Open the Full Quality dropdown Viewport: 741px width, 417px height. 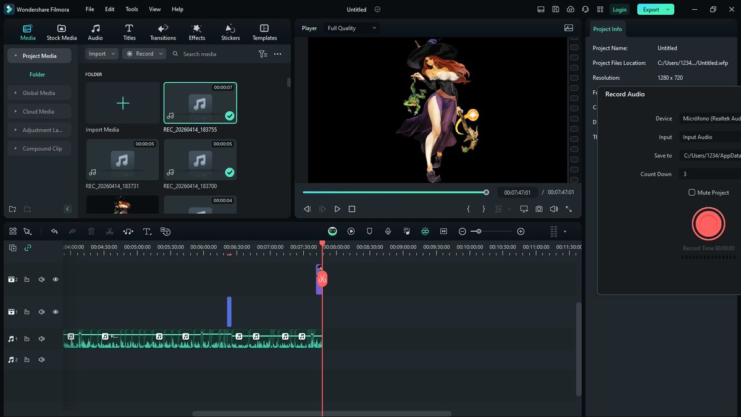[351, 28]
